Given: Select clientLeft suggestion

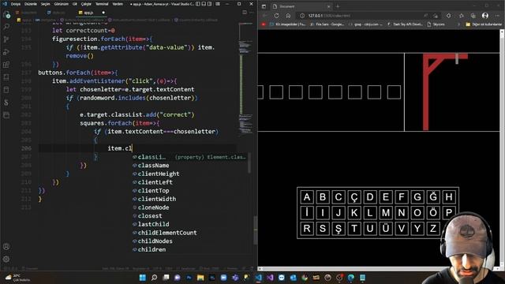Looking at the screenshot, I should pos(190,182).
